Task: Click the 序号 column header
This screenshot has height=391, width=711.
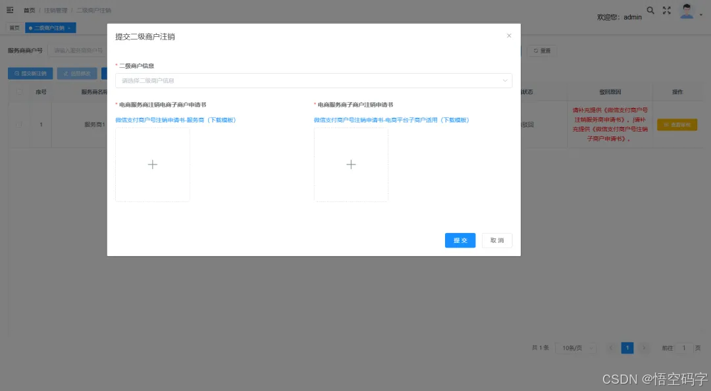Action: pyautogui.click(x=41, y=91)
